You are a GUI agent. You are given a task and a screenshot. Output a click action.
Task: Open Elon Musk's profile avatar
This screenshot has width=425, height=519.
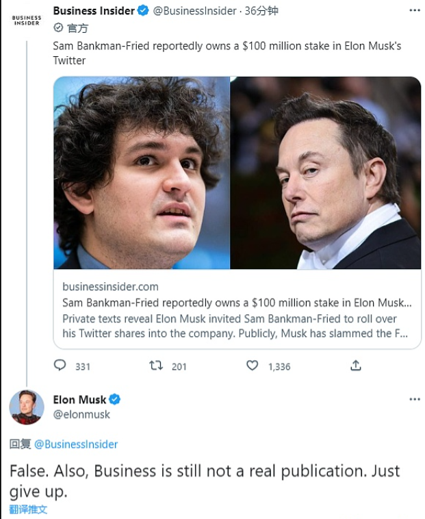point(27,407)
